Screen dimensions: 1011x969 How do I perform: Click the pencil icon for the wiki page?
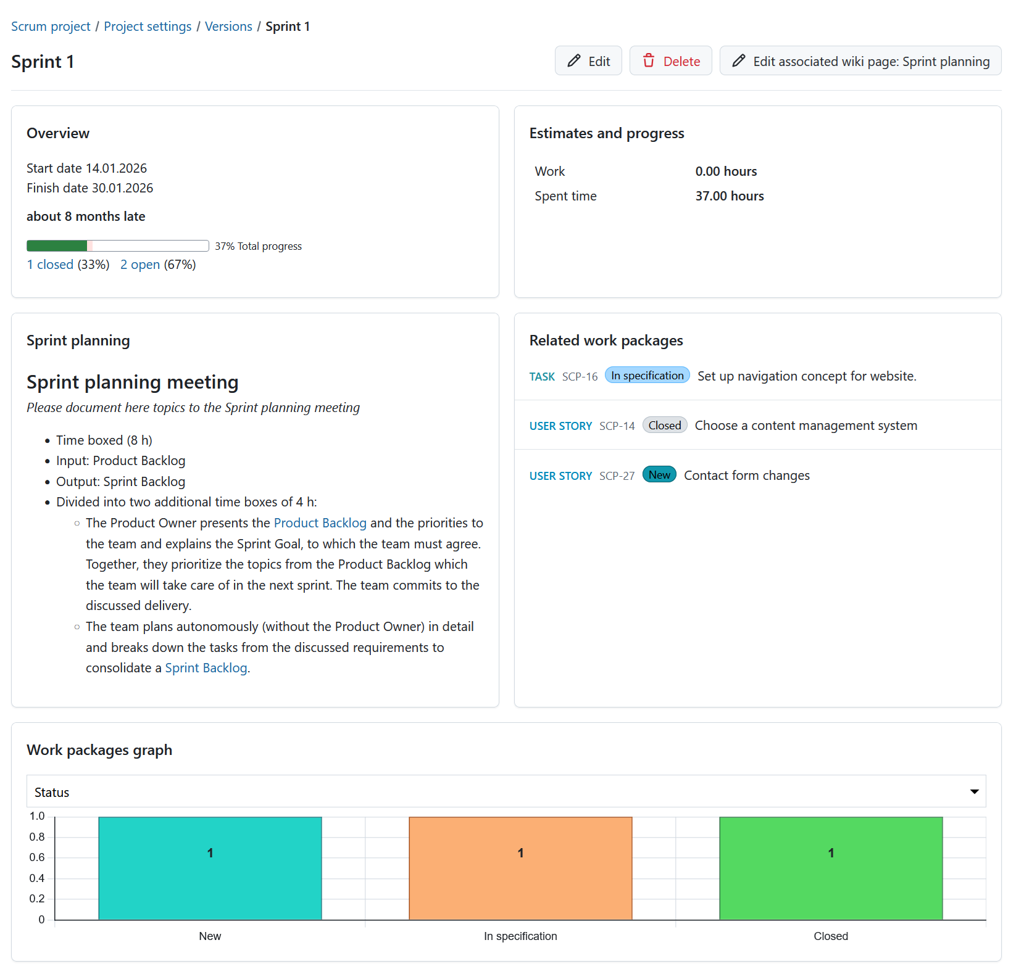pos(739,60)
